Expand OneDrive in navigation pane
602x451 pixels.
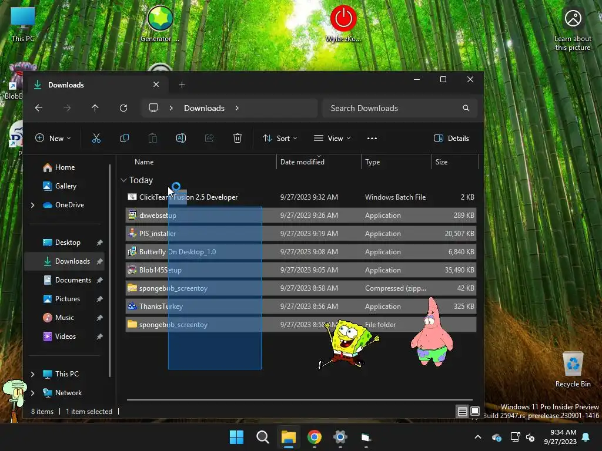pos(33,205)
